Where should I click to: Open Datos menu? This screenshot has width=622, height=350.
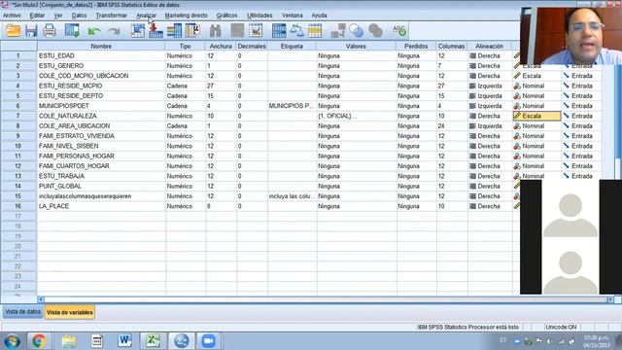79,16
